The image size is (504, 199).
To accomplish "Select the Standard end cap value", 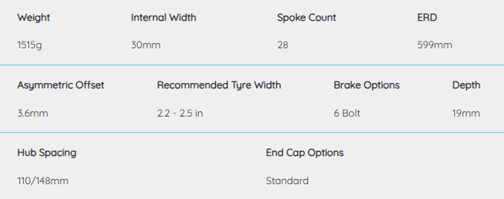I will [287, 181].
